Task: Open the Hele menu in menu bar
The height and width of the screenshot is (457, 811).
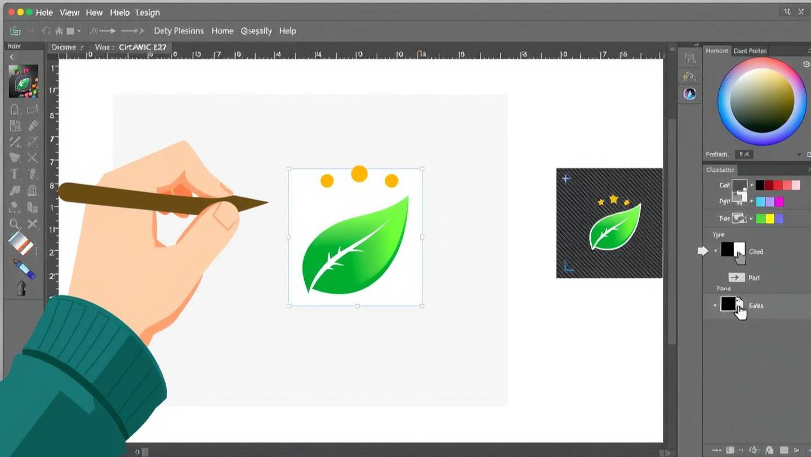Action: [46, 12]
